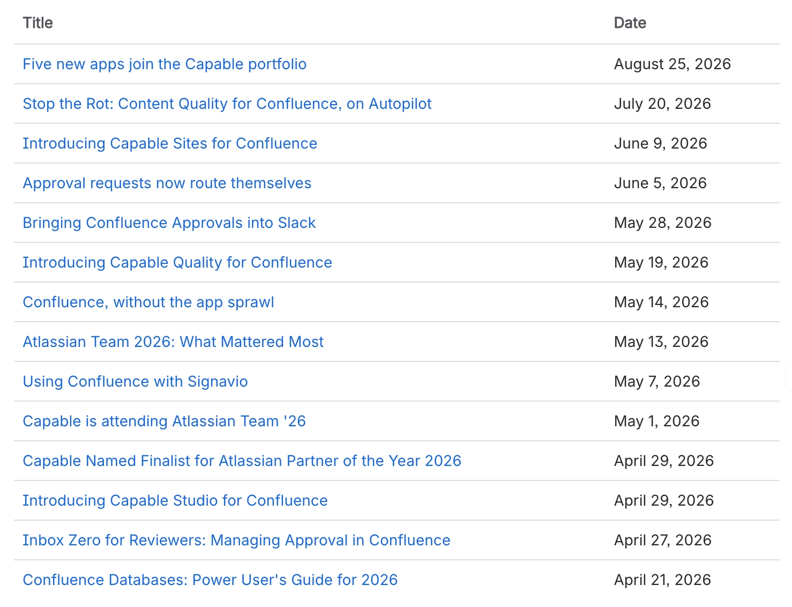This screenshot has height=607, width=792.
Task: Select the date 'June 5, 2026'
Action: click(x=660, y=183)
